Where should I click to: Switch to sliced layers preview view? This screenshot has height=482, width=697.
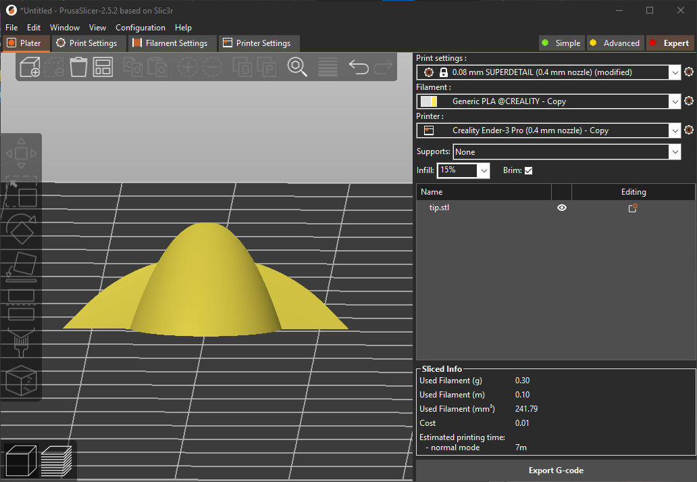pyautogui.click(x=57, y=460)
